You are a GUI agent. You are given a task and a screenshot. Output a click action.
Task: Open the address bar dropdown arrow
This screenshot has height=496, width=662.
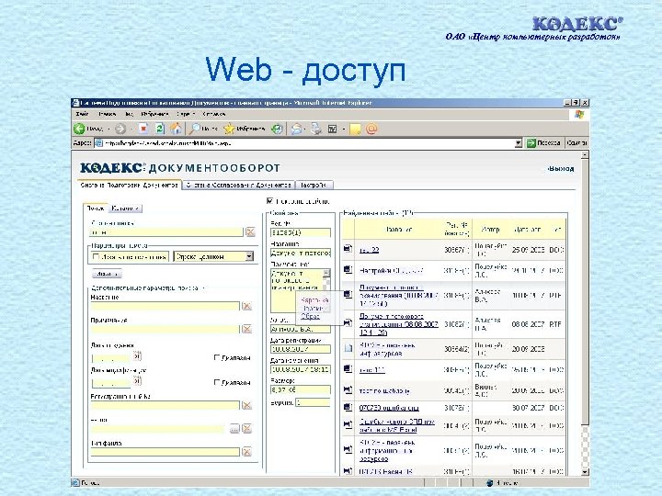519,143
